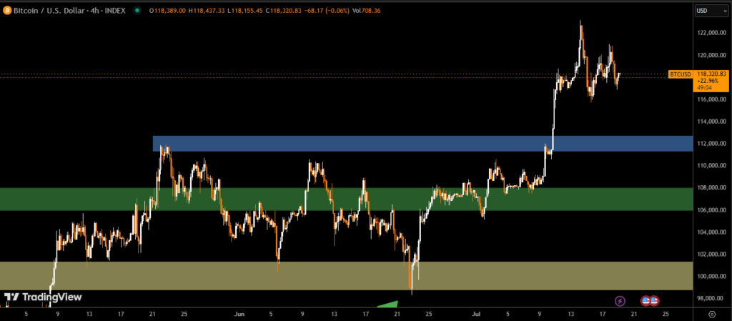Click the BTCUSD price line label
The width and height of the screenshot is (732, 321).
(680, 74)
